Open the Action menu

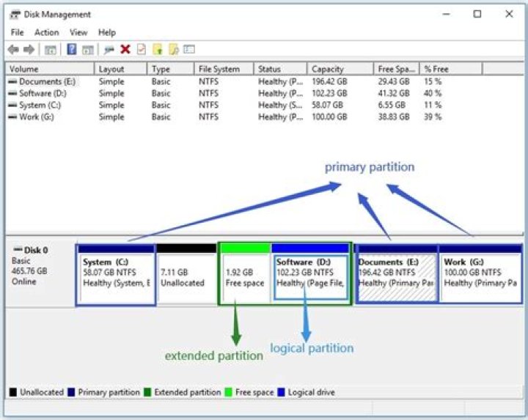point(46,32)
